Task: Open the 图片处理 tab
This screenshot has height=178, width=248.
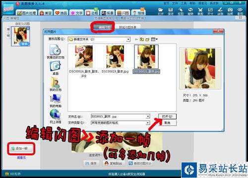Action: [26, 13]
